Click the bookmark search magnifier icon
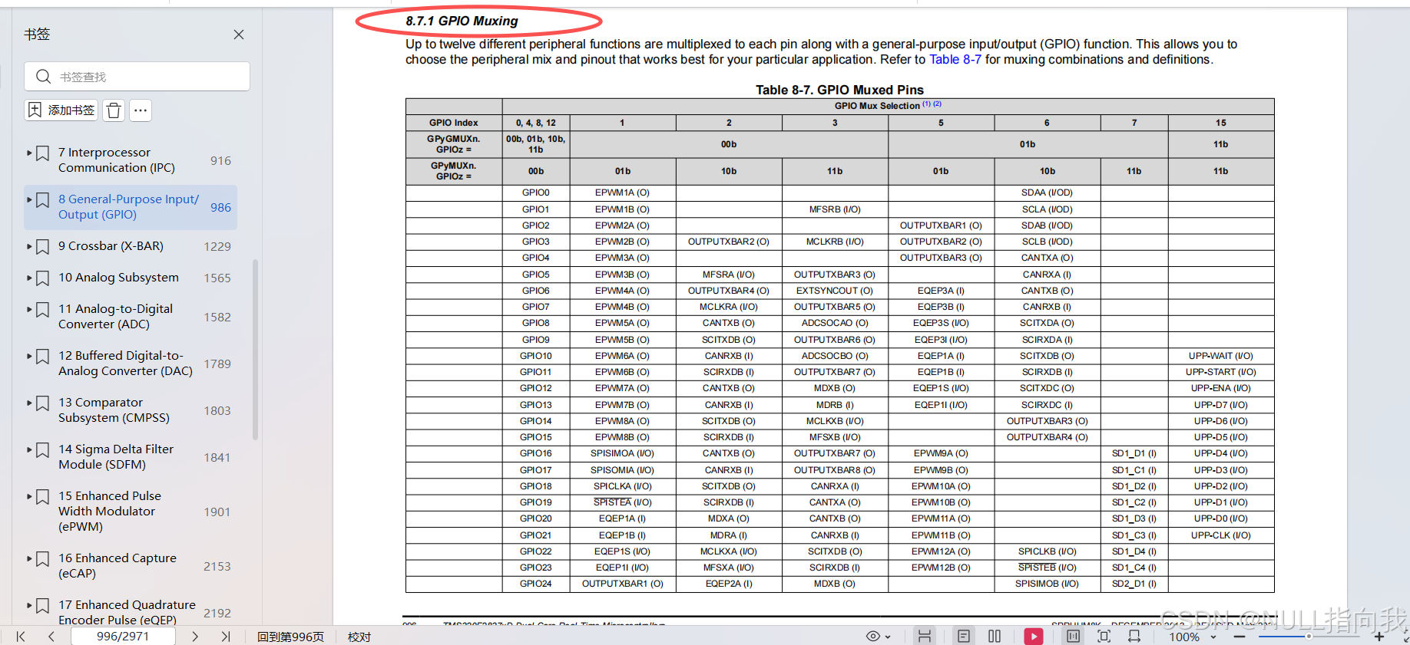Viewport: 1410px width, 645px height. [44, 77]
